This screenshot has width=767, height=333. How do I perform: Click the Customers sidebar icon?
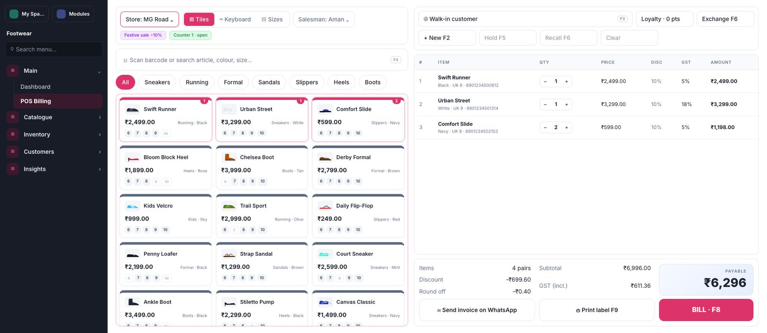pyautogui.click(x=13, y=152)
